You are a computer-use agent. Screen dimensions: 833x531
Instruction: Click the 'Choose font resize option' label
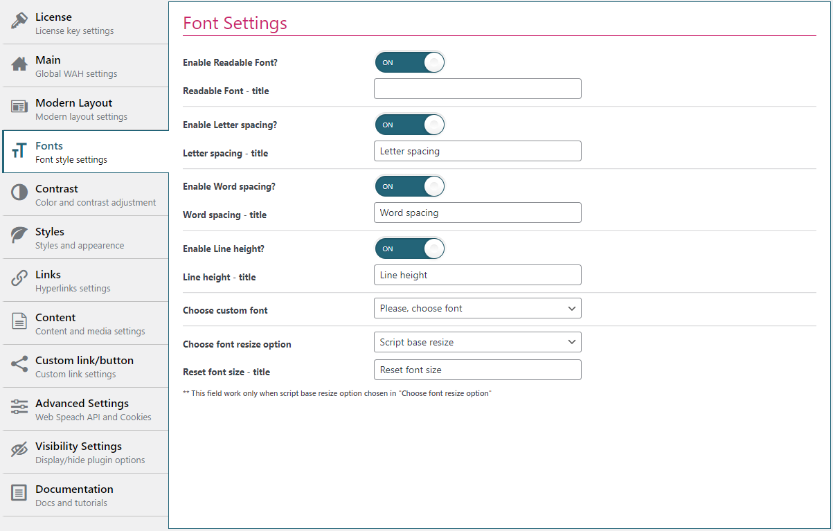pyautogui.click(x=237, y=344)
